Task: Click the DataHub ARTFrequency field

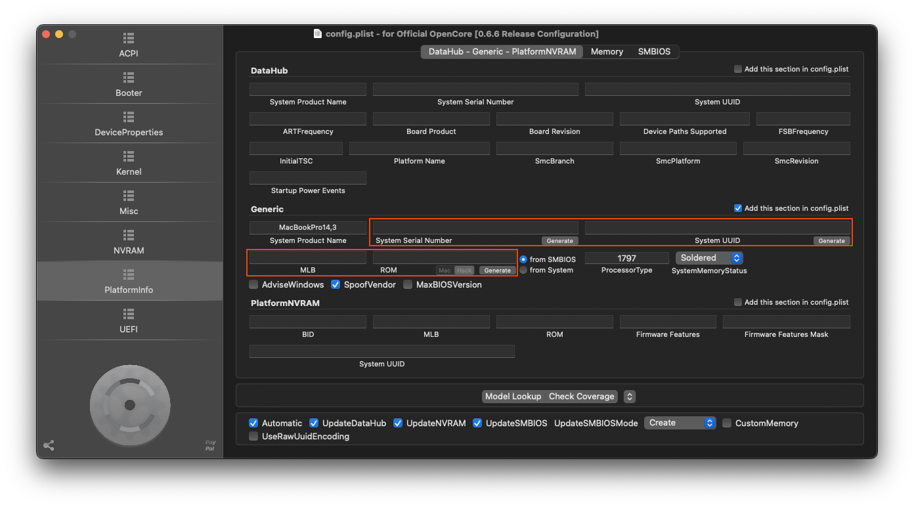Action: click(308, 119)
